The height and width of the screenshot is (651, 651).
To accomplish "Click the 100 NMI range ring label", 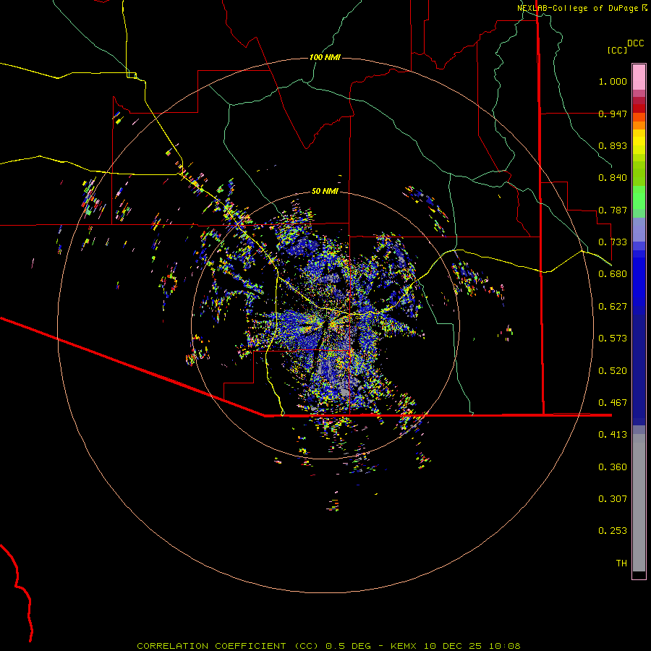I will pos(325,57).
